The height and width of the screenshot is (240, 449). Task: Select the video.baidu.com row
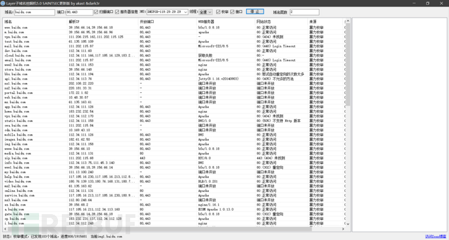(x=174, y=182)
